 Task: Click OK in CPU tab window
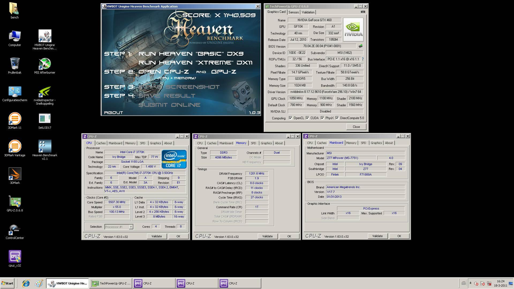point(178,236)
